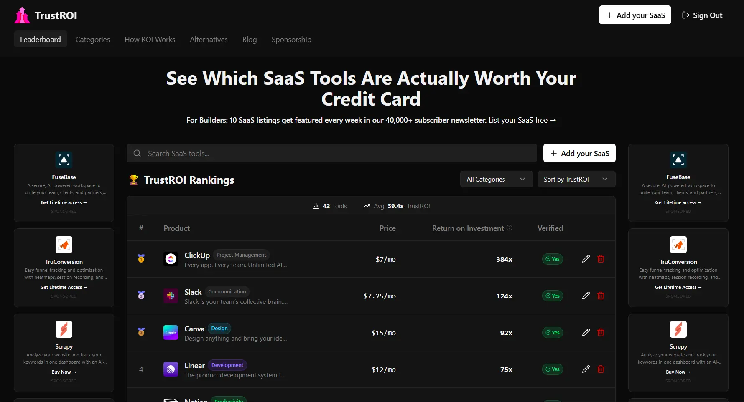744x402 pixels.
Task: Click the Return on Investment info icon
Action: pyautogui.click(x=510, y=228)
